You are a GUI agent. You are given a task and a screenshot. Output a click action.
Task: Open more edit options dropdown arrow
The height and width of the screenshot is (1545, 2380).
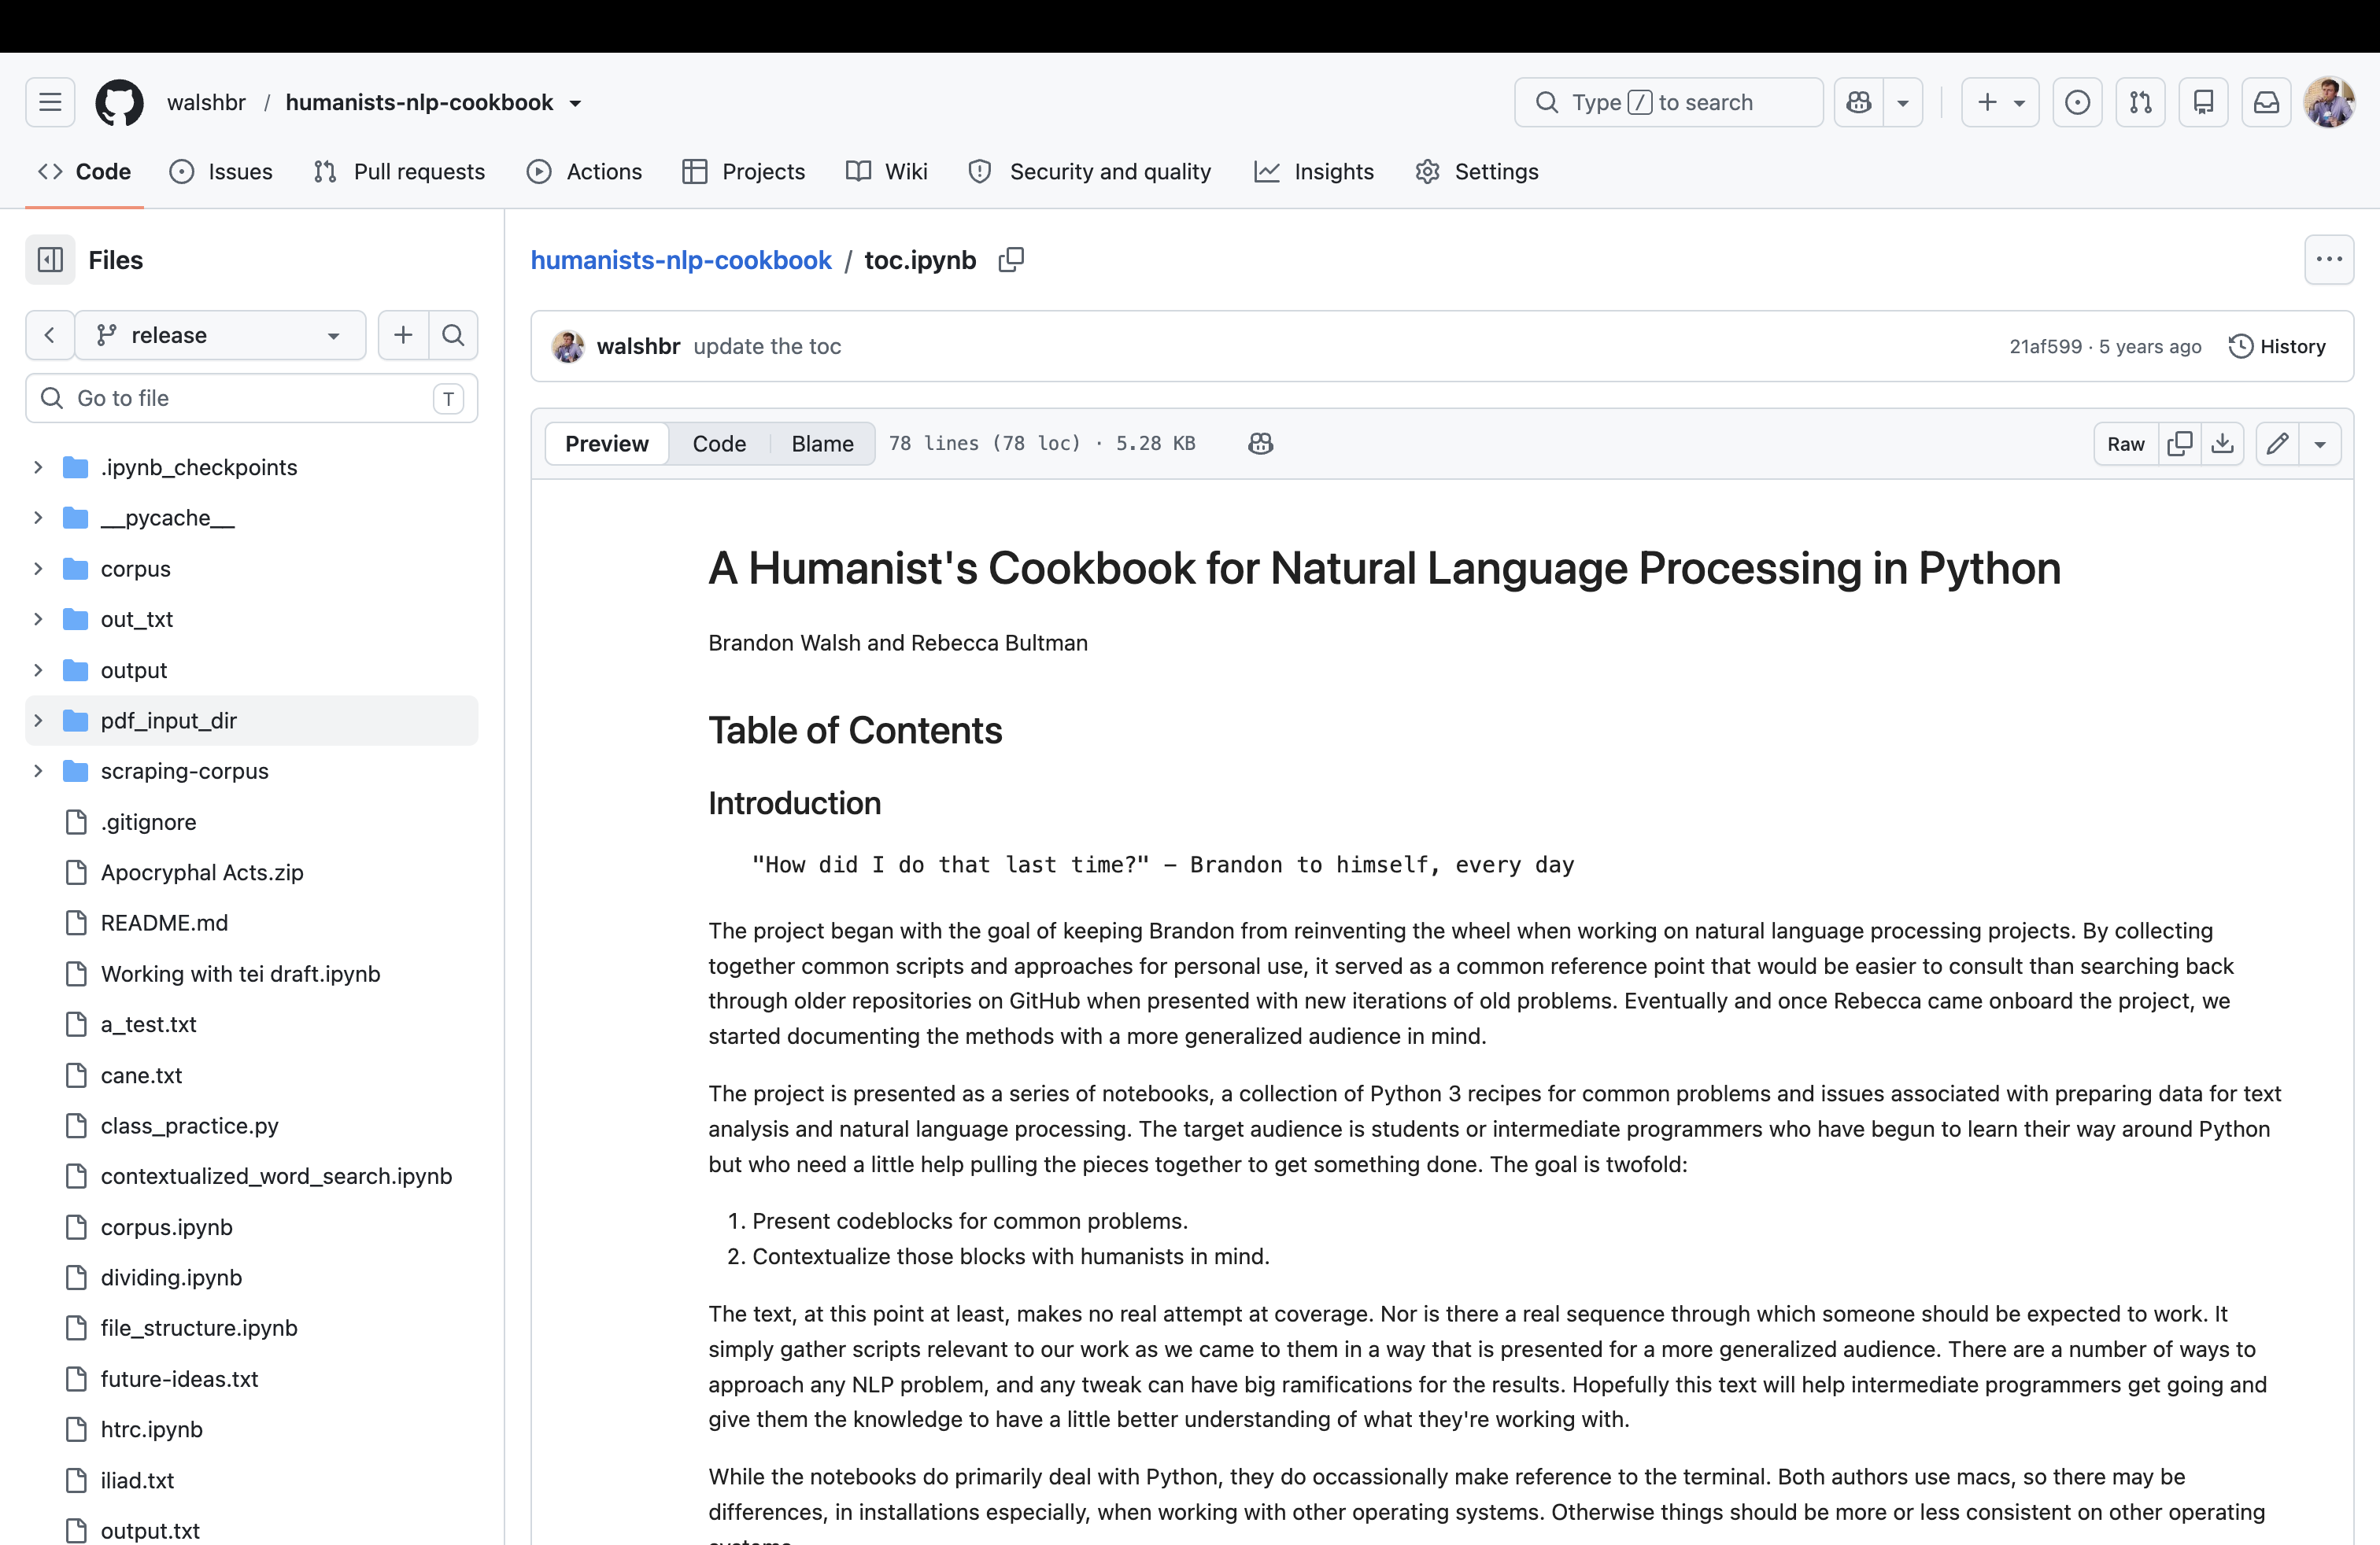click(2320, 444)
